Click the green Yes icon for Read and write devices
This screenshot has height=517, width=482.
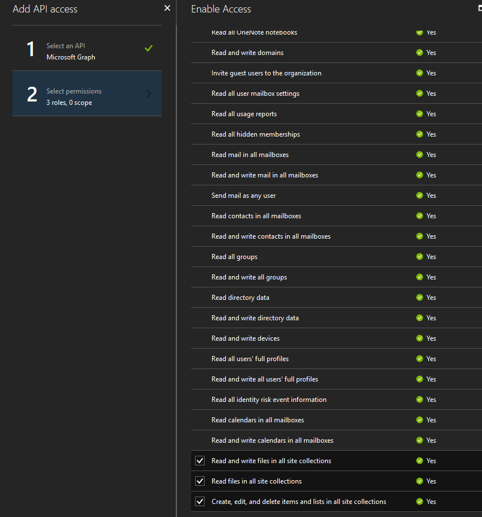420,338
